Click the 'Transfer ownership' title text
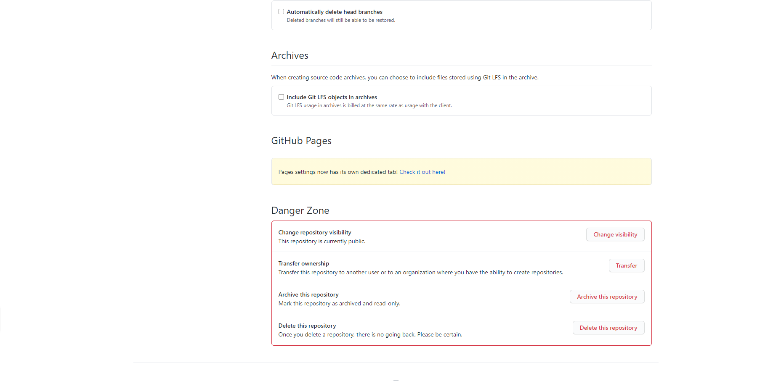Screen dimensions: 781x381 click(x=304, y=263)
